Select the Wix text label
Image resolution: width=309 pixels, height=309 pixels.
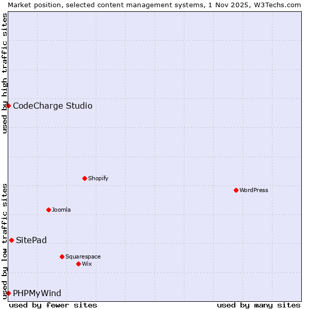[x=87, y=264]
